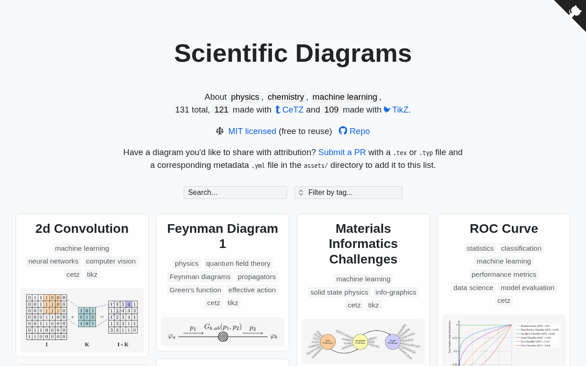Follow the Submit a PR link
Viewport: 586px width, 366px height.
[342, 152]
